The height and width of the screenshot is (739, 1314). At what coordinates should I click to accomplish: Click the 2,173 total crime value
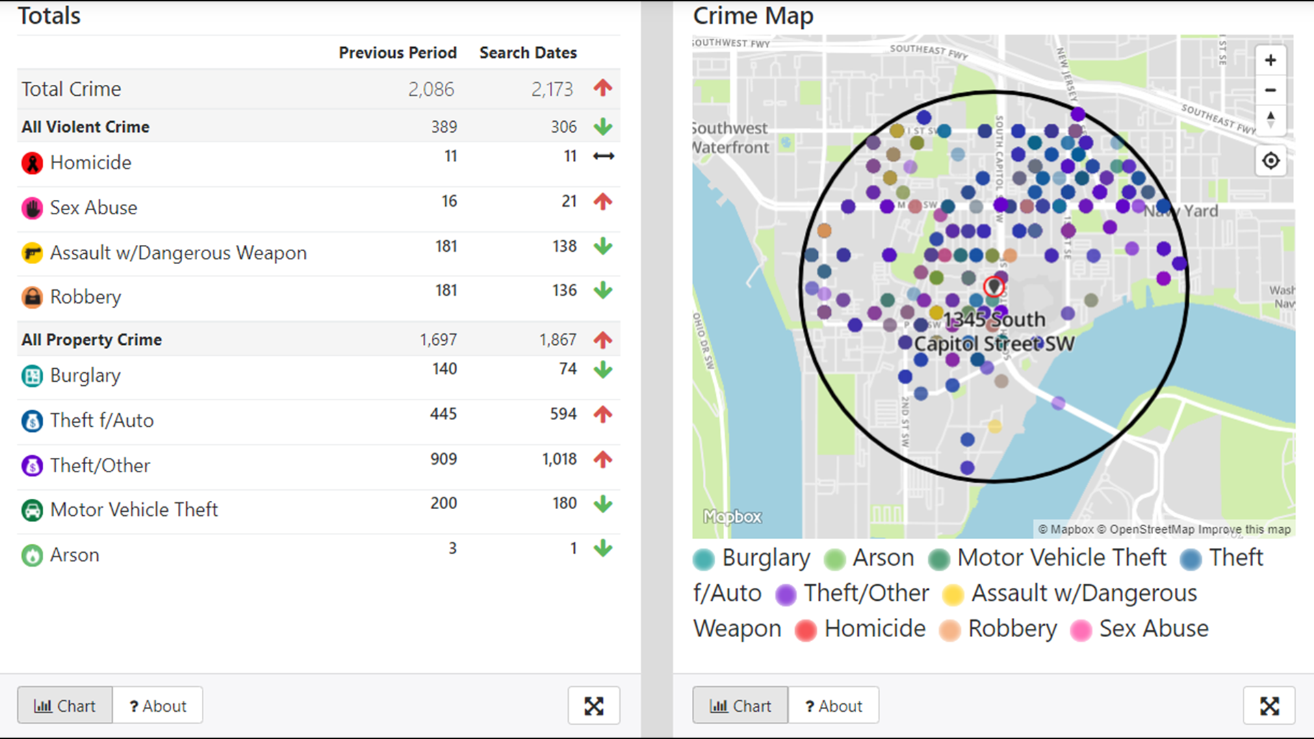(x=552, y=89)
